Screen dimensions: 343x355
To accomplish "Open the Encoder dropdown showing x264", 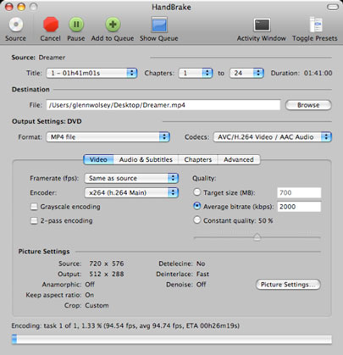I will point(131,193).
